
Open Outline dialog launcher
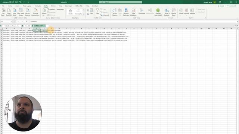point(206,18)
